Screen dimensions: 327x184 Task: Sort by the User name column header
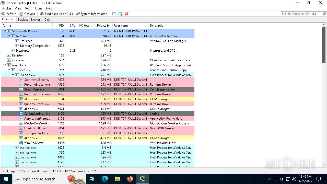pos(131,26)
